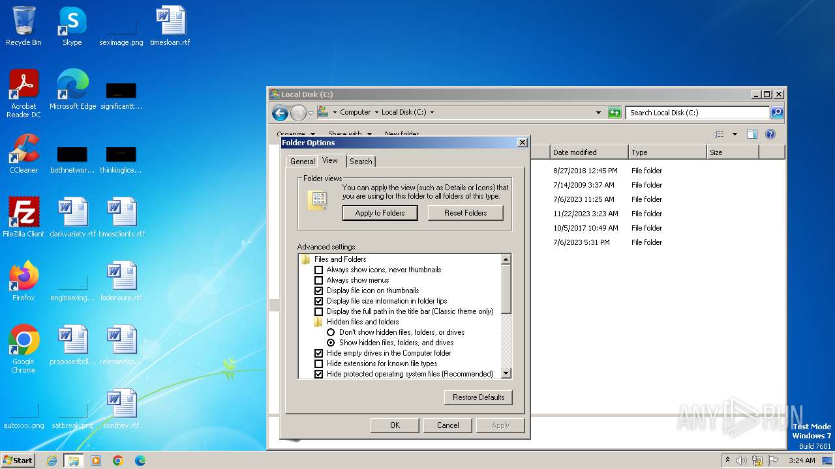This screenshot has width=835, height=469.
Task: Open Windows Media Player taskbar icon
Action: [x=96, y=461]
